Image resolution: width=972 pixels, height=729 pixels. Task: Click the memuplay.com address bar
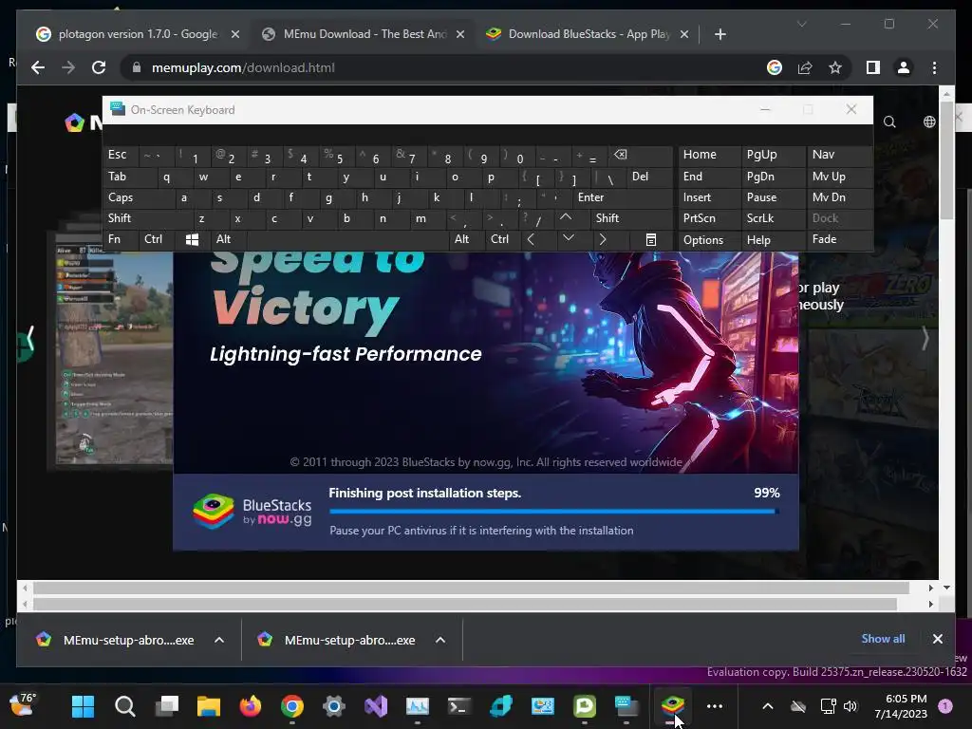click(x=434, y=67)
